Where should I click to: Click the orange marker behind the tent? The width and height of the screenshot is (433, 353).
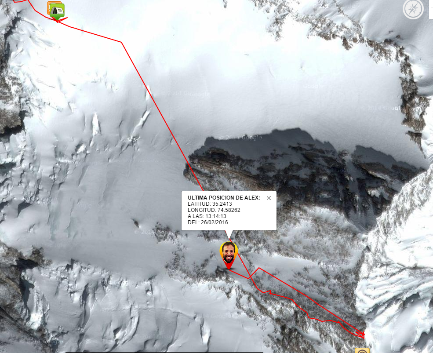coord(49,7)
